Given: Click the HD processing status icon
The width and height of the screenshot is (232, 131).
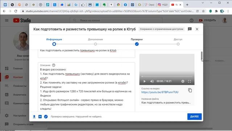Looking at the screenshot, I should click(40, 116).
